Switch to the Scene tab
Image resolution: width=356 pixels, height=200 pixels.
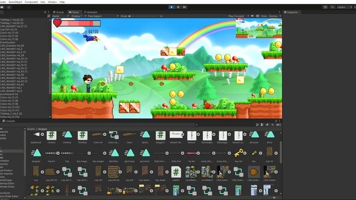pyautogui.click(x=58, y=12)
